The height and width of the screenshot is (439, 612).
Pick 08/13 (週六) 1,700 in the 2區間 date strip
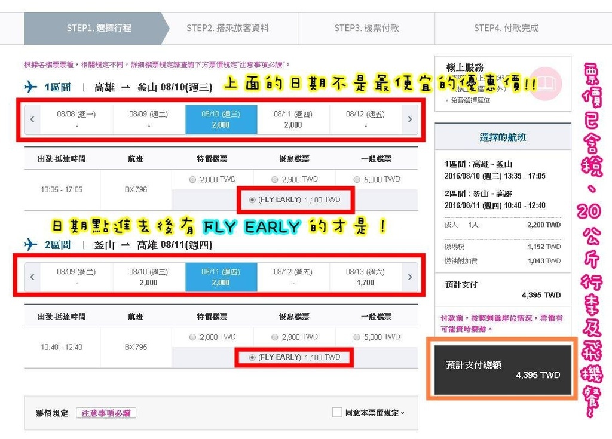click(366, 277)
